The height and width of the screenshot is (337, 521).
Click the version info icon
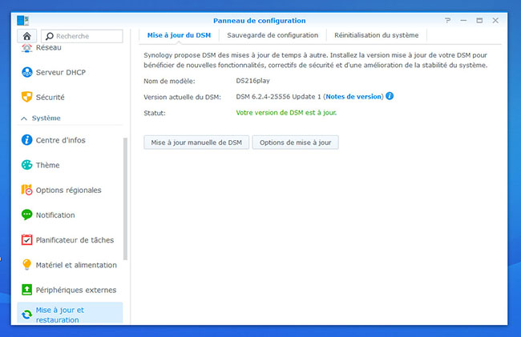coord(390,96)
